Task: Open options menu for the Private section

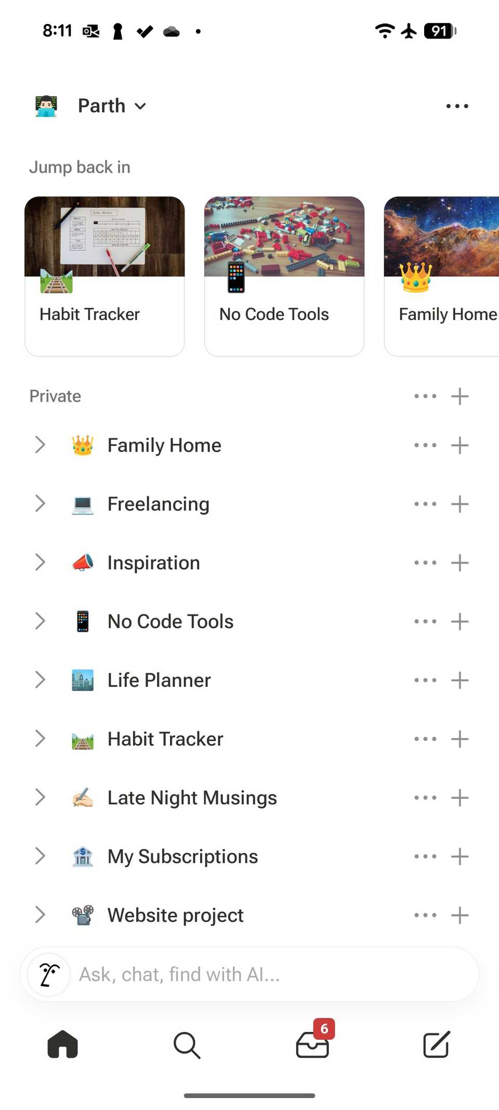Action: [425, 395]
